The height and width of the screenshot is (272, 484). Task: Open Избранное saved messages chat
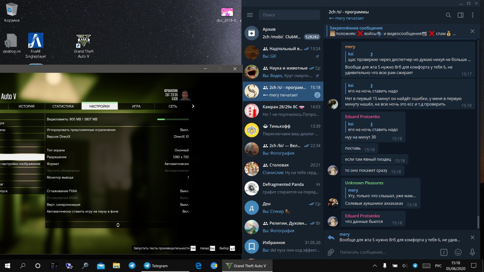(x=283, y=246)
